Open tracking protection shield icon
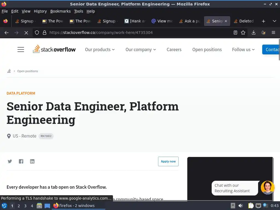Screen dimensions: 280x210 (x=37, y=33)
